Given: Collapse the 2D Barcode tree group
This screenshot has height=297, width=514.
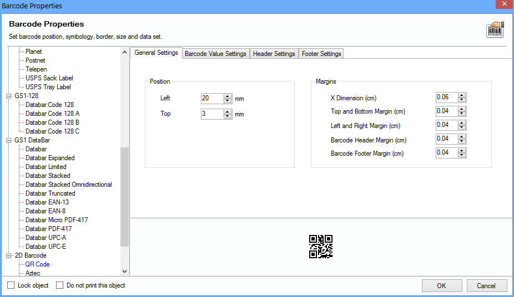Looking at the screenshot, I should tap(8, 255).
